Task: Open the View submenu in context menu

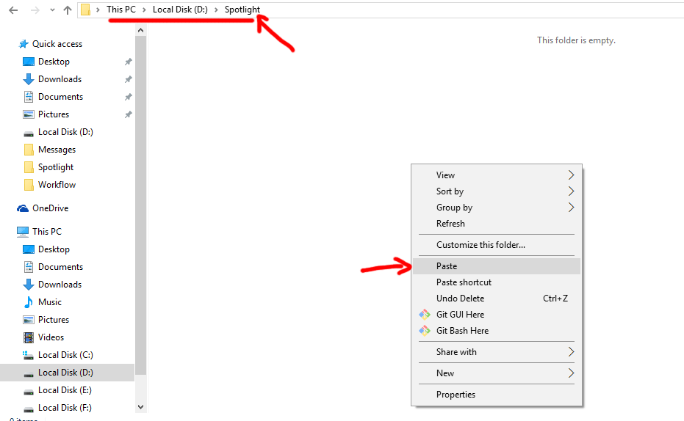Action: pyautogui.click(x=497, y=175)
